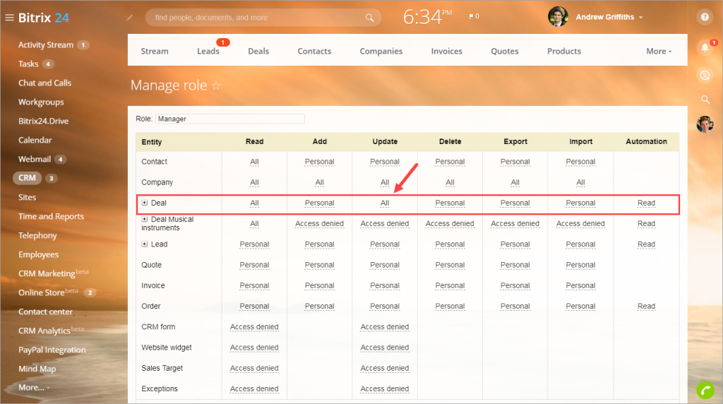Add Manage role page to favorites star

click(x=216, y=85)
